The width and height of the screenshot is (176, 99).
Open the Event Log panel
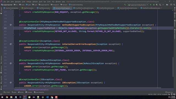[x=169, y=92]
